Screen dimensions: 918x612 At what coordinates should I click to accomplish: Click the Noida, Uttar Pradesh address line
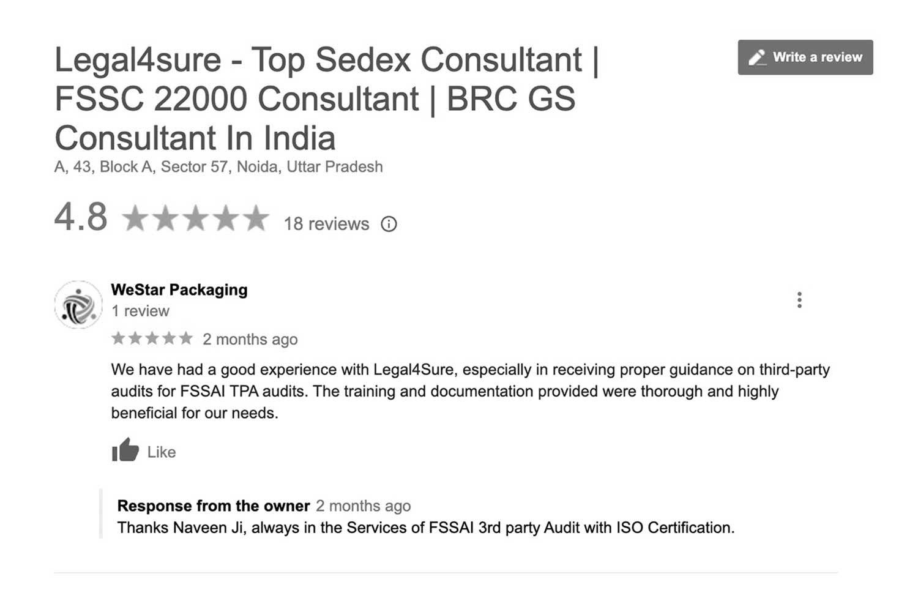coord(218,167)
